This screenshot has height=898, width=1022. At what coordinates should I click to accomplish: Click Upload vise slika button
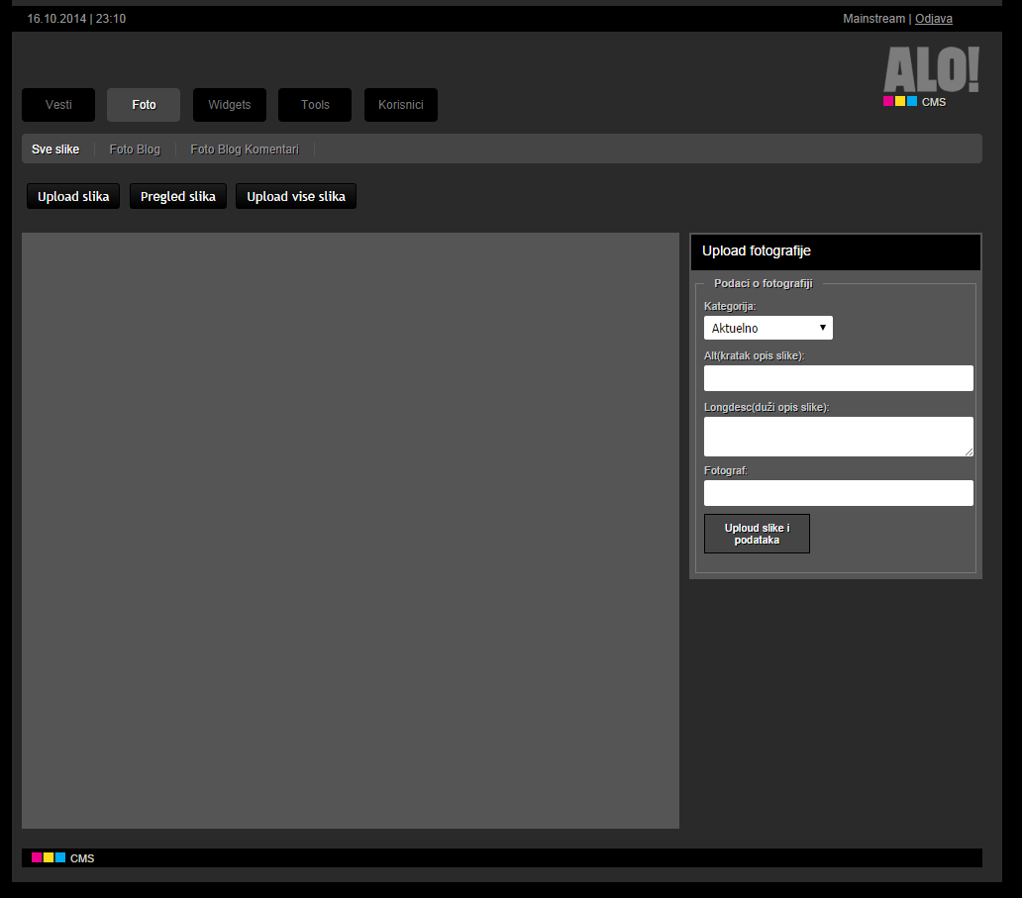[296, 196]
